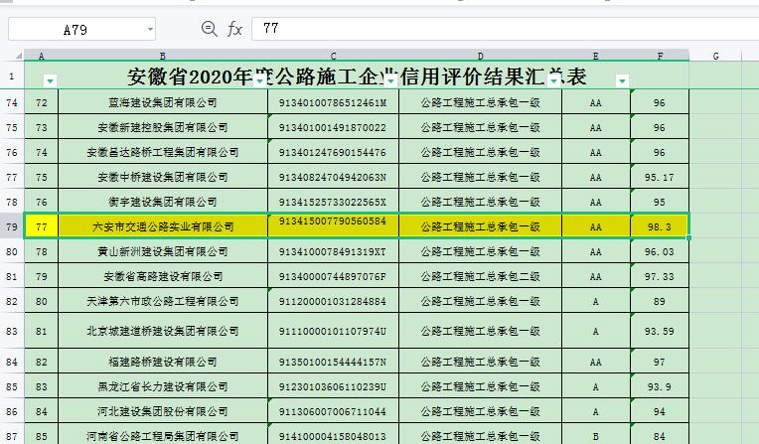Select the score cell showing 93.59
Image resolution: width=759 pixels, height=444 pixels.
coord(660,331)
